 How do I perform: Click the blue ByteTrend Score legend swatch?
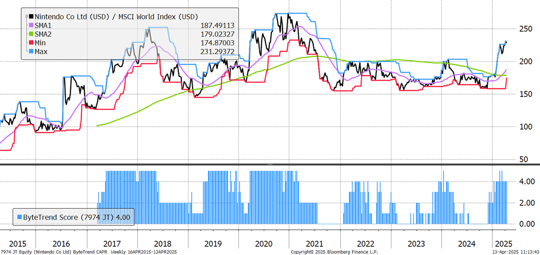pos(19,217)
